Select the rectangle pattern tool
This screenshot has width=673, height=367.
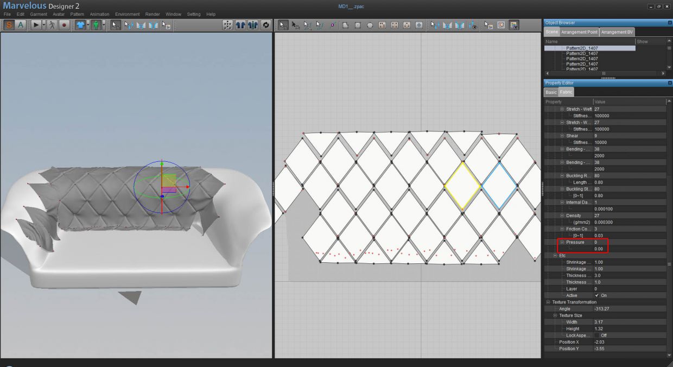pos(358,25)
